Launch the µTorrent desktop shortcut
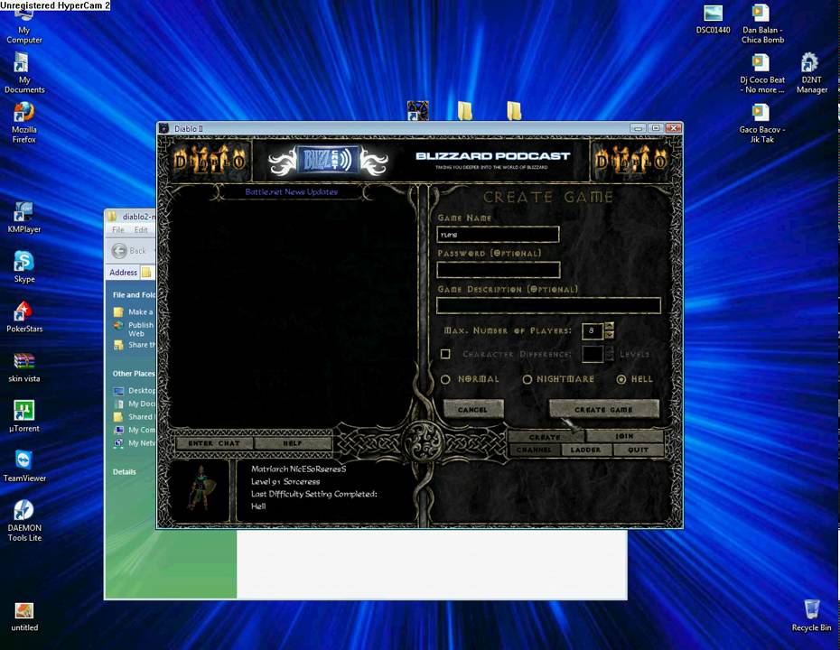The width and height of the screenshot is (840, 650). [23, 417]
